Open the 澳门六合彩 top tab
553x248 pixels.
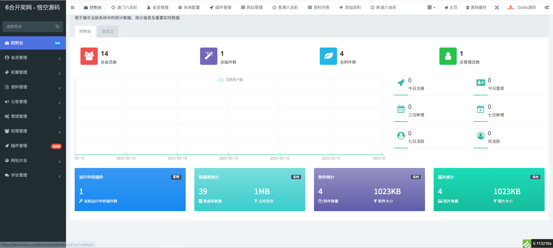tap(124, 7)
